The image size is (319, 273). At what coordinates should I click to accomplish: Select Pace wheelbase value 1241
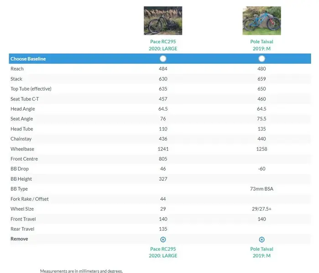click(163, 149)
